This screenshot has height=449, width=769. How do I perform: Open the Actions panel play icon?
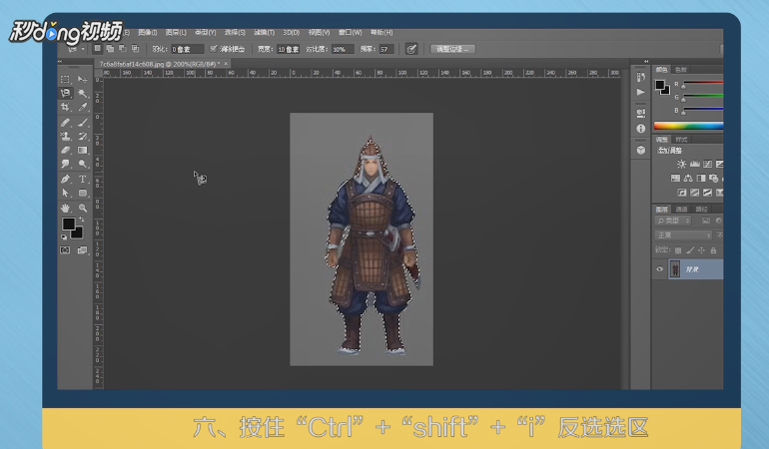pos(640,92)
